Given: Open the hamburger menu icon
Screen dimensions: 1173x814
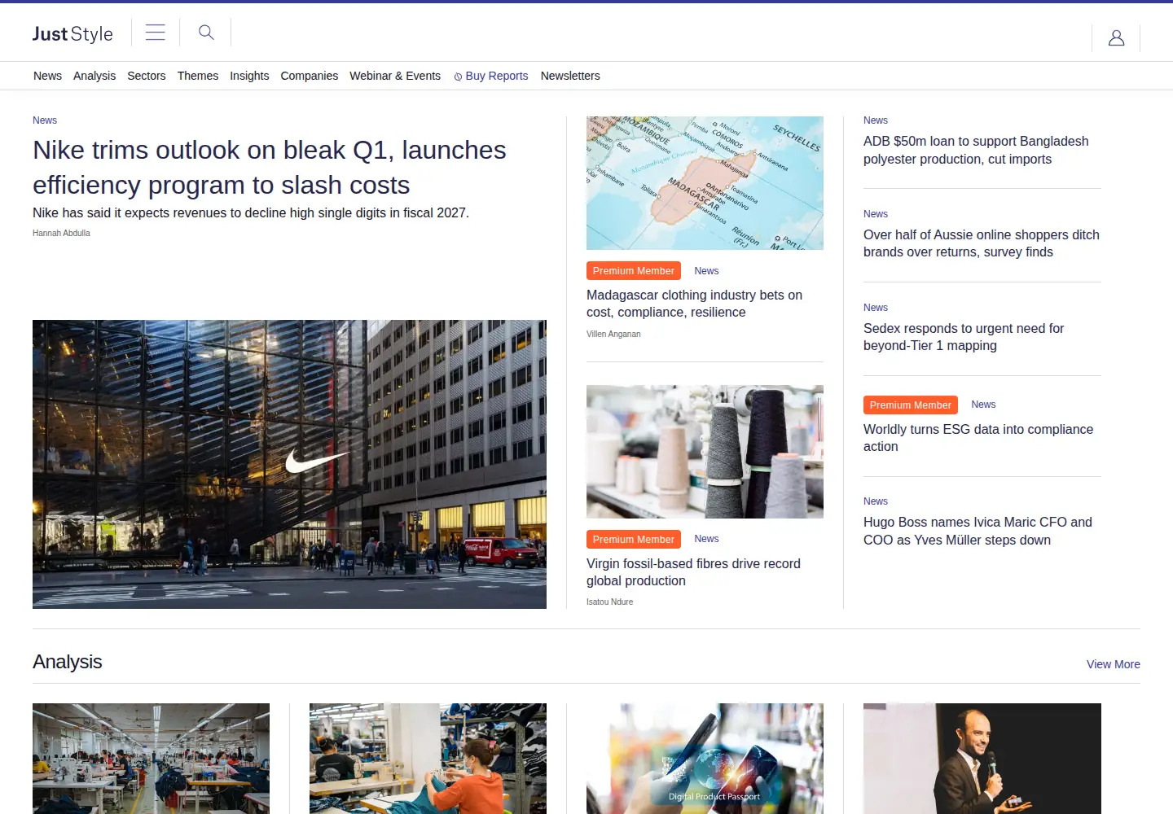Looking at the screenshot, I should pyautogui.click(x=156, y=33).
